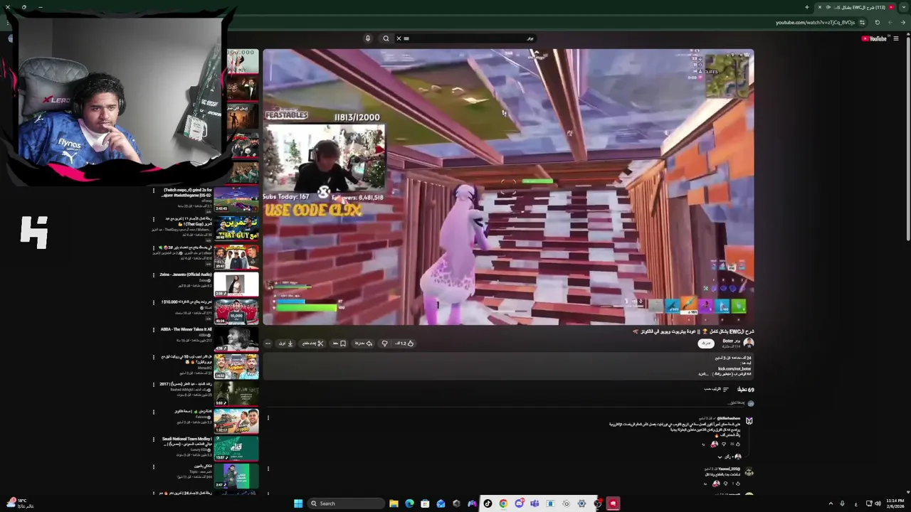Open Google Chrome from the taskbar

[x=503, y=503]
